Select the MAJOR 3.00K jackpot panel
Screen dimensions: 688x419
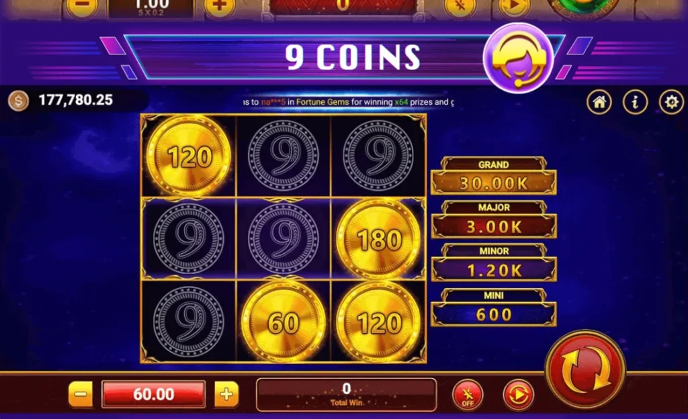[x=494, y=220]
